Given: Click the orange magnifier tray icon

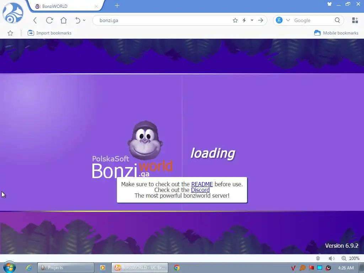Looking at the screenshot, I should tap(302, 268).
